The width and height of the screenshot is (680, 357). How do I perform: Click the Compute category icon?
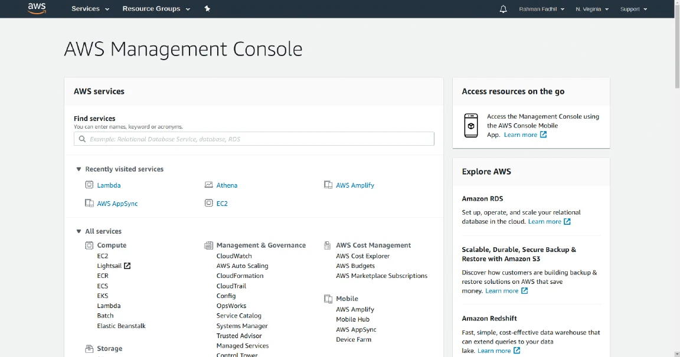point(89,245)
